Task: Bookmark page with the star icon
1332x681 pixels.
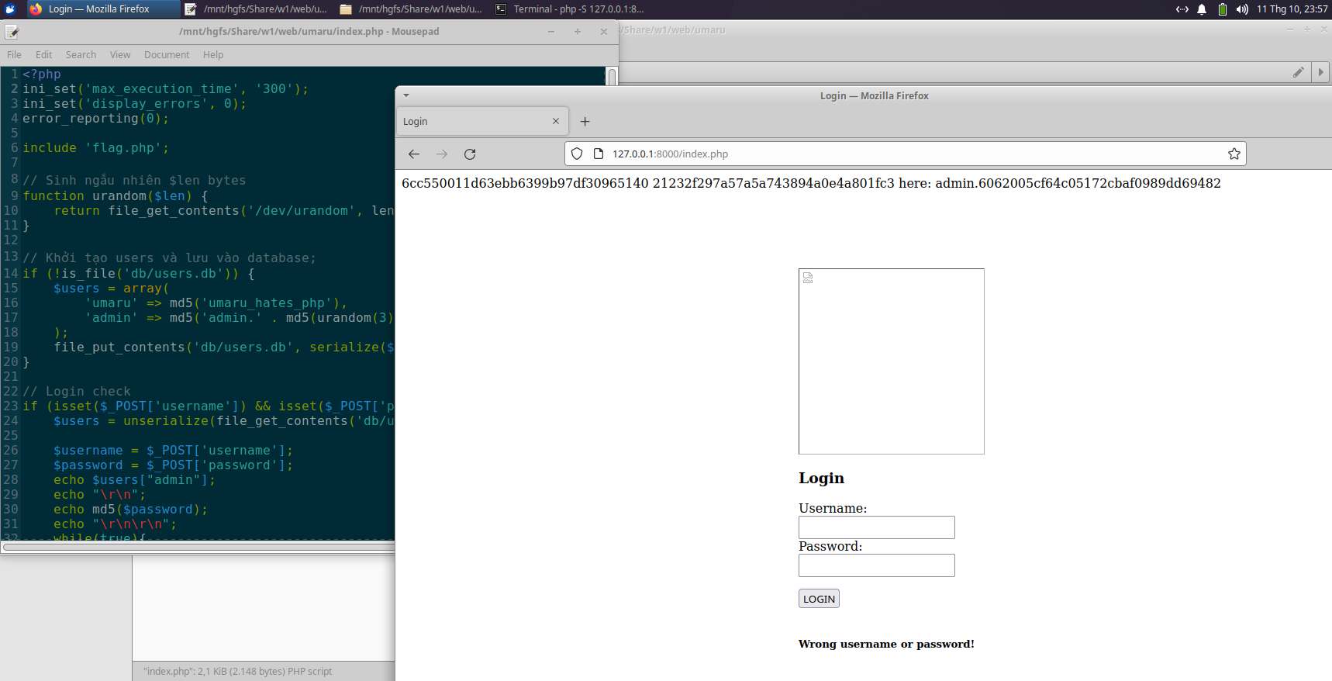Action: (1234, 154)
